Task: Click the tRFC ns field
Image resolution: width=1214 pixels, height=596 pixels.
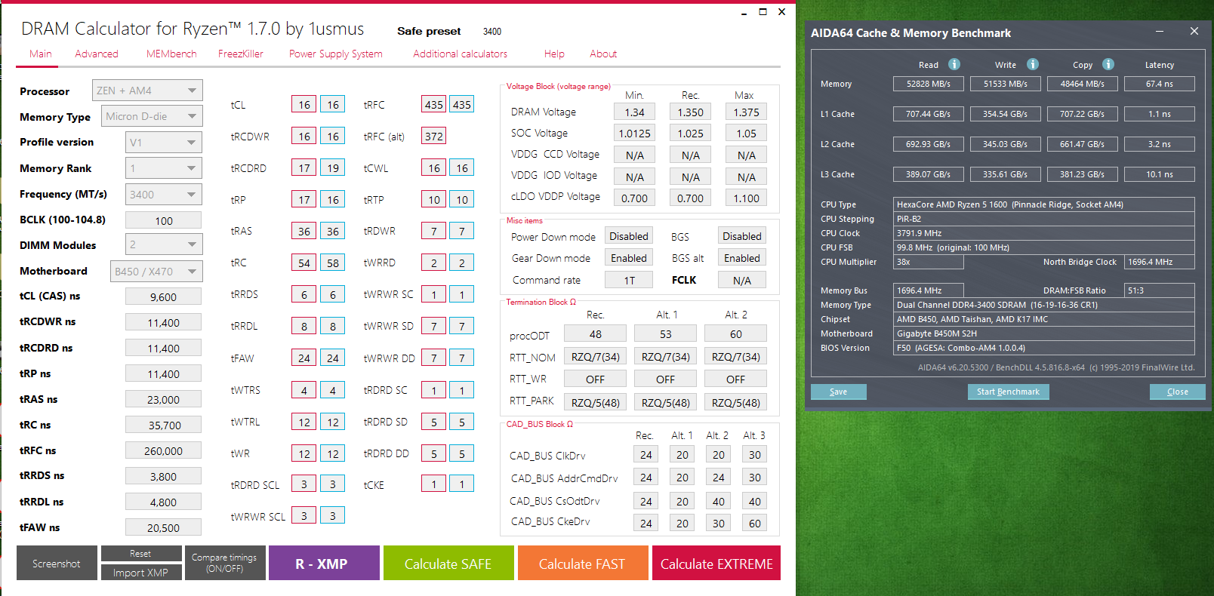Action: coord(164,450)
